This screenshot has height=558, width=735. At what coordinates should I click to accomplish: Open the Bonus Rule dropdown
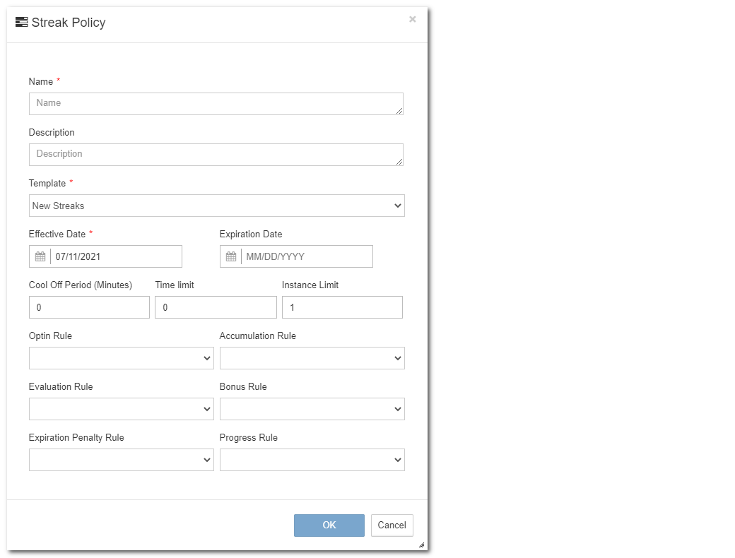[x=312, y=409]
